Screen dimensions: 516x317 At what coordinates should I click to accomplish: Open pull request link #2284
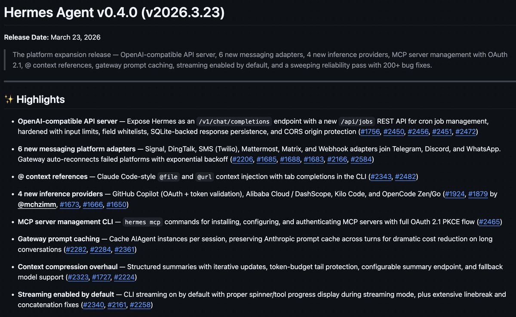click(x=101, y=249)
